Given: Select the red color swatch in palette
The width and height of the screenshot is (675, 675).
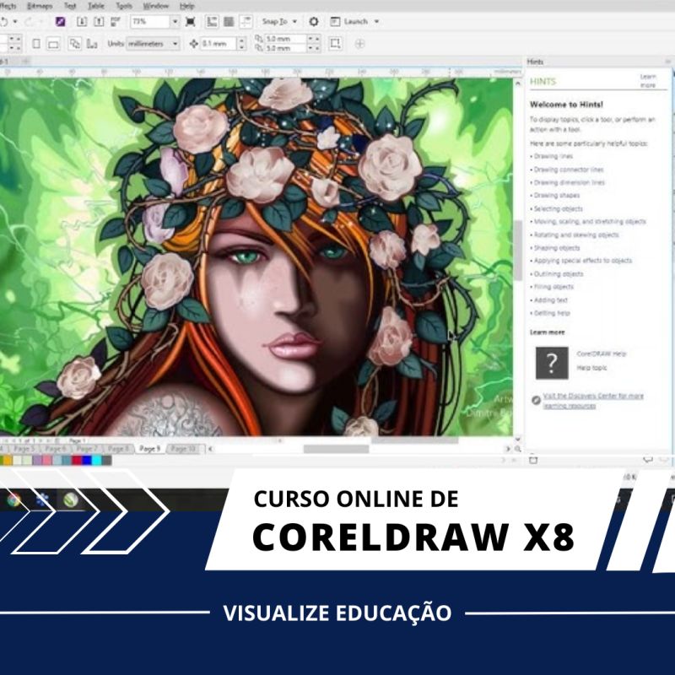Looking at the screenshot, I should [x=77, y=460].
